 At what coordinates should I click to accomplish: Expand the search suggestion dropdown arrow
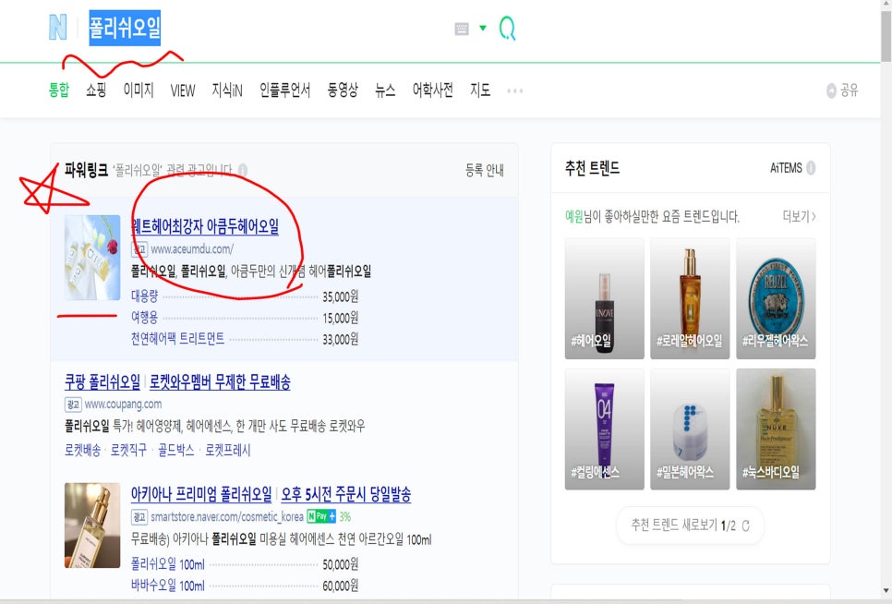pos(483,28)
